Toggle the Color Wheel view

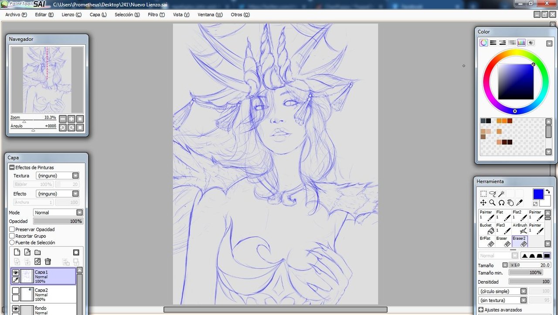[x=483, y=43]
